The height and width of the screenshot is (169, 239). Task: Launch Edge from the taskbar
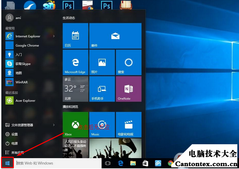[120, 163]
